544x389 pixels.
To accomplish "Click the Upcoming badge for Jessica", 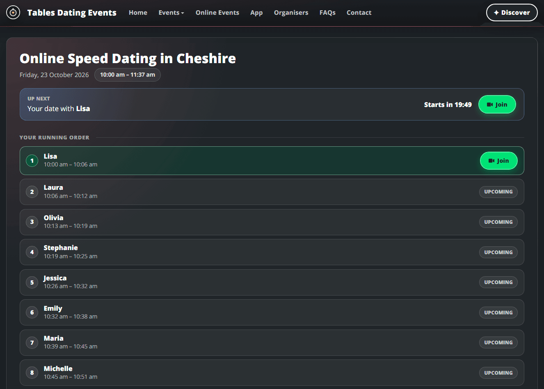I will pos(498,282).
